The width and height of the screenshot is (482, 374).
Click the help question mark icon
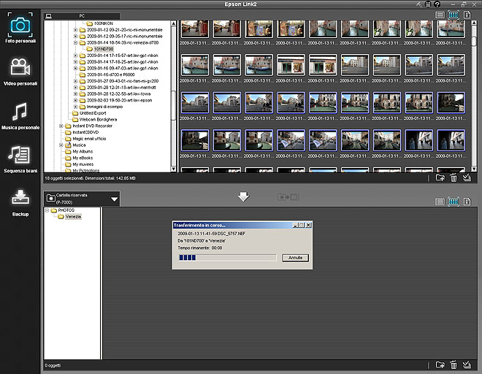[x=436, y=5]
